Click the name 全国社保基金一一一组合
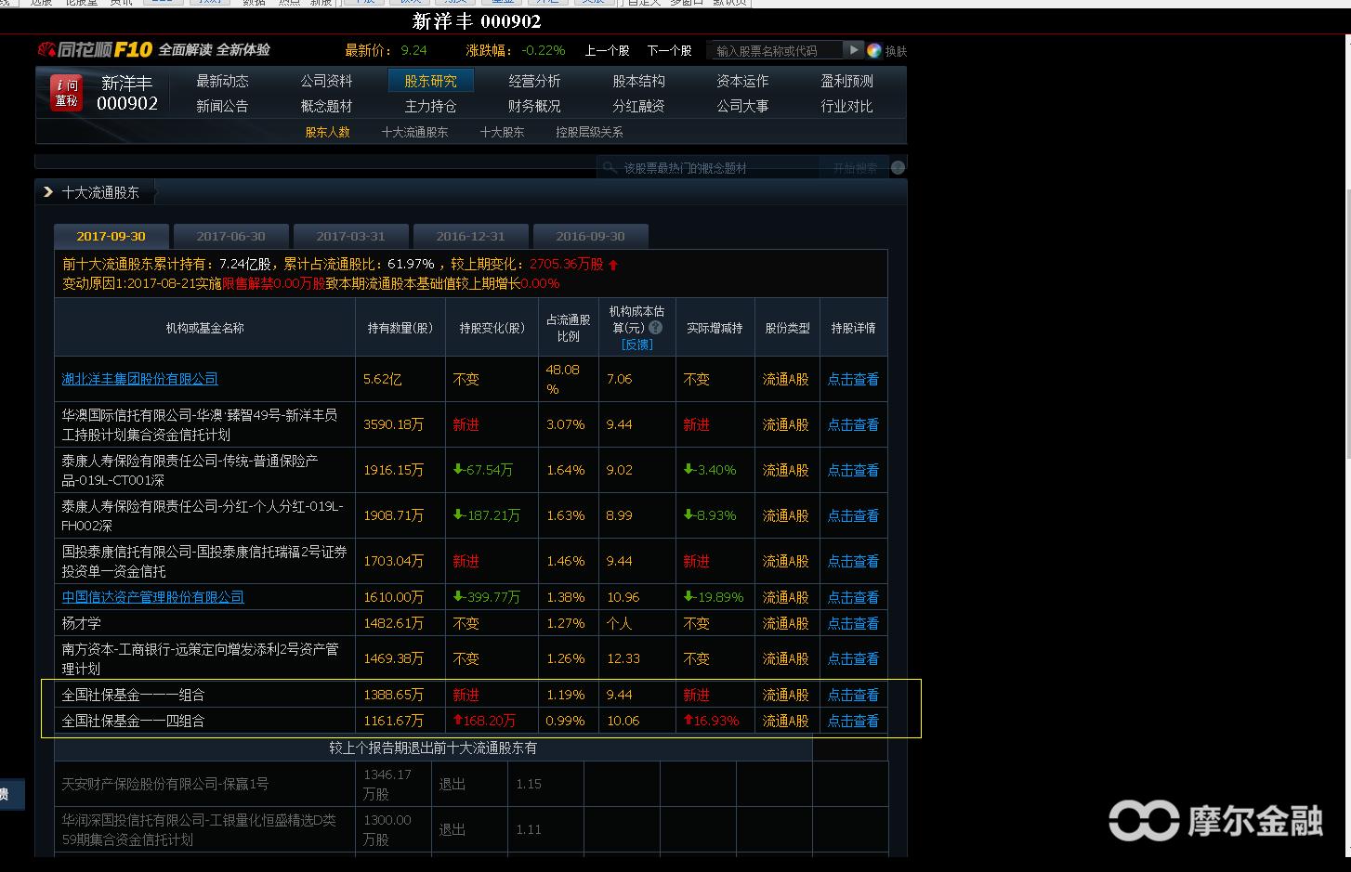 pos(133,695)
